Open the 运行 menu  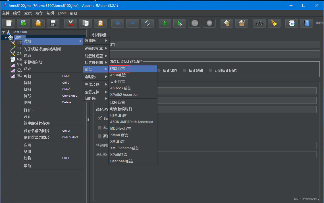point(39,13)
